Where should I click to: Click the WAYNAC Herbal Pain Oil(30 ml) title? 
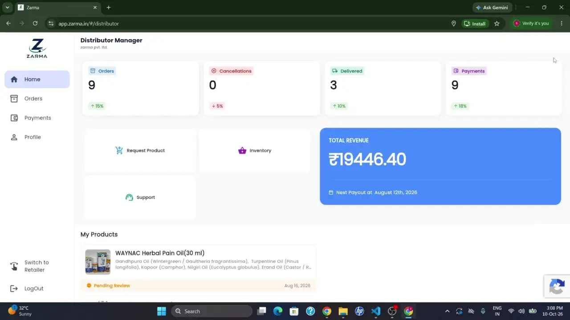[x=160, y=253]
